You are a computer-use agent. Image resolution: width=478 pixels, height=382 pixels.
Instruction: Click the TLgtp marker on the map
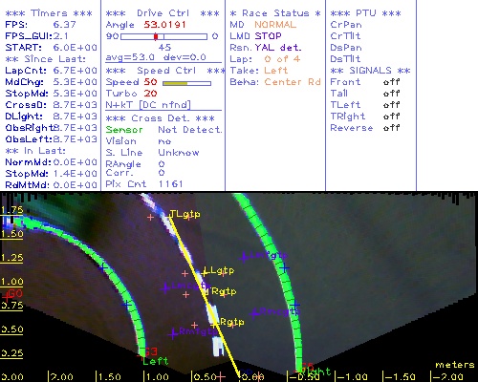click(185, 214)
